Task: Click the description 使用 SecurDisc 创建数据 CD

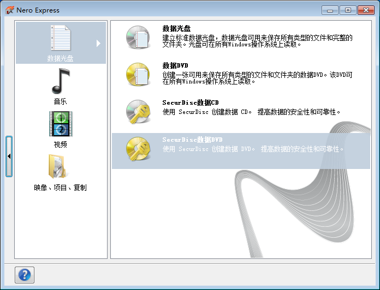Action: pyautogui.click(x=251, y=112)
